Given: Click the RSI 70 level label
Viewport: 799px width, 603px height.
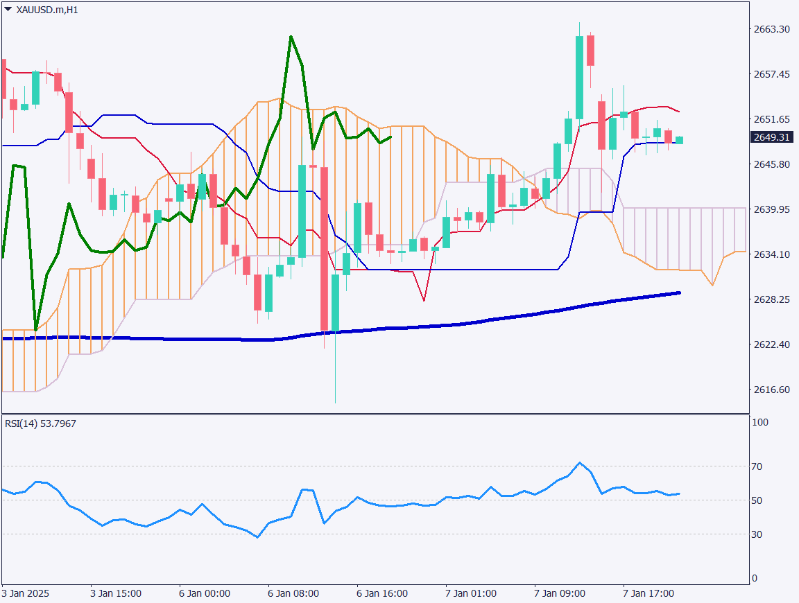Looking at the screenshot, I should tap(757, 466).
